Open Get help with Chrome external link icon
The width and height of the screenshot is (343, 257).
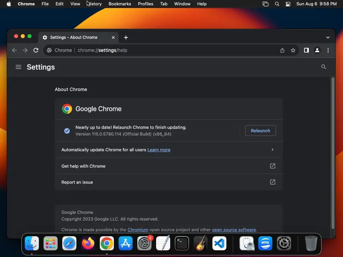pyautogui.click(x=273, y=166)
